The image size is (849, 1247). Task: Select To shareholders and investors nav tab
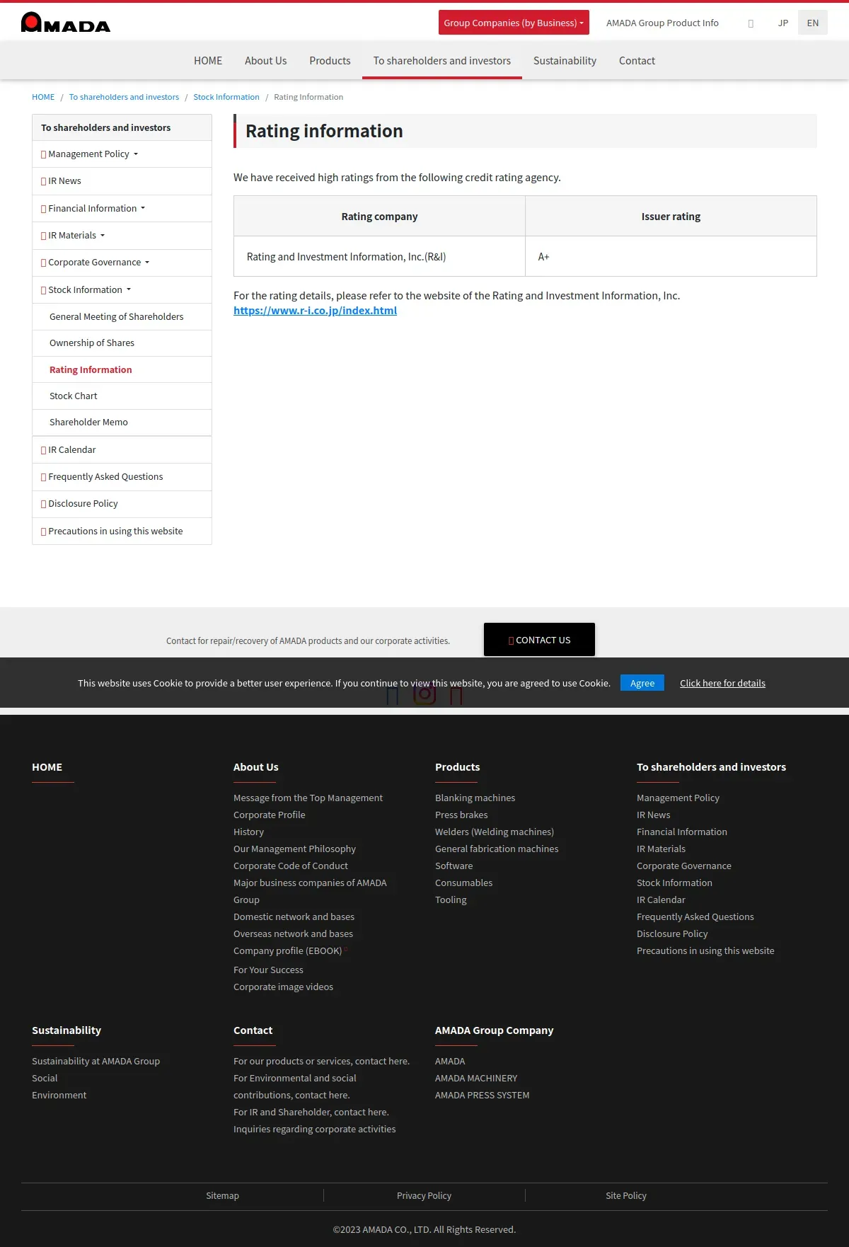442,61
